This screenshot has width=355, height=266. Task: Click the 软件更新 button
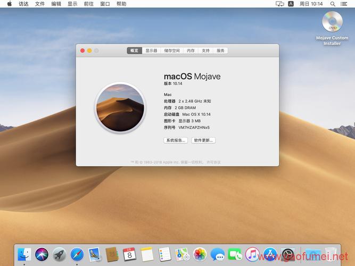(x=203, y=140)
